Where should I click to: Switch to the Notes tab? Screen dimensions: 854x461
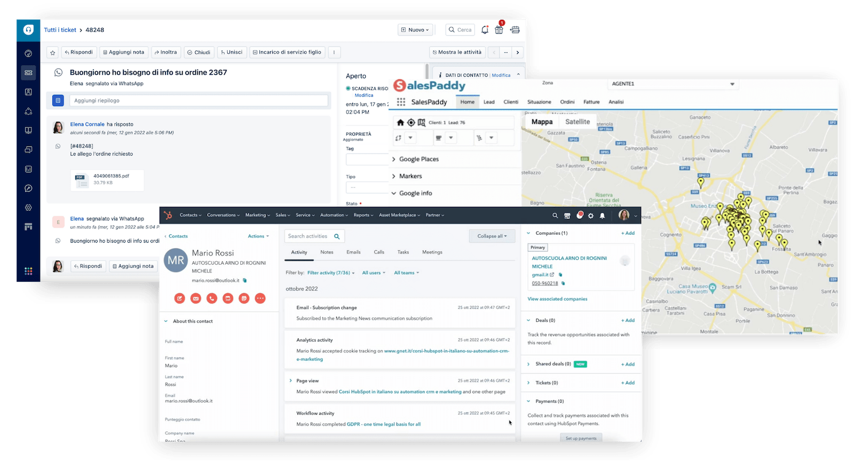[x=327, y=252]
